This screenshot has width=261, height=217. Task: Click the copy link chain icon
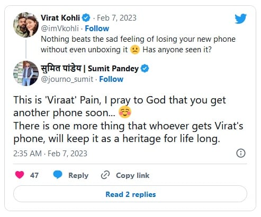click(105, 175)
